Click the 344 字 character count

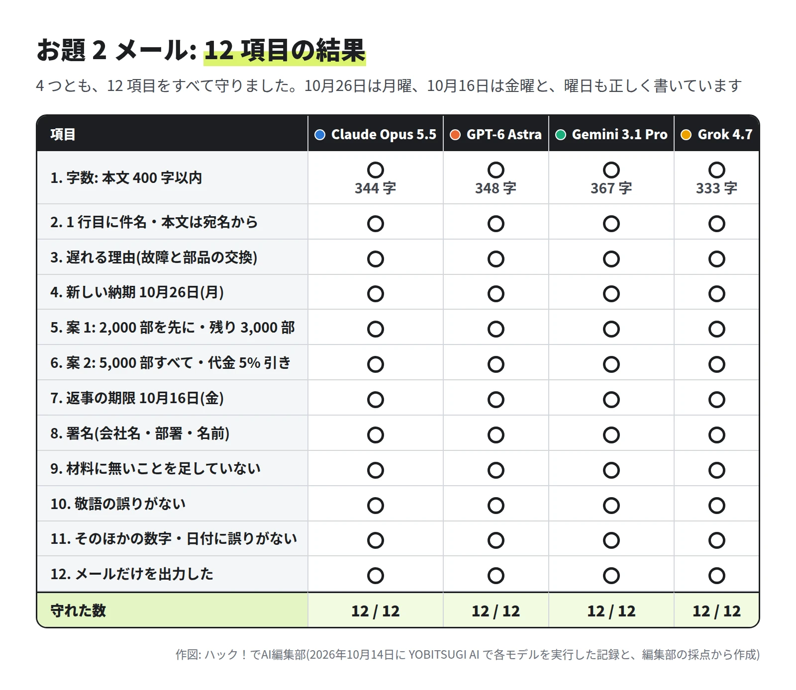[376, 188]
